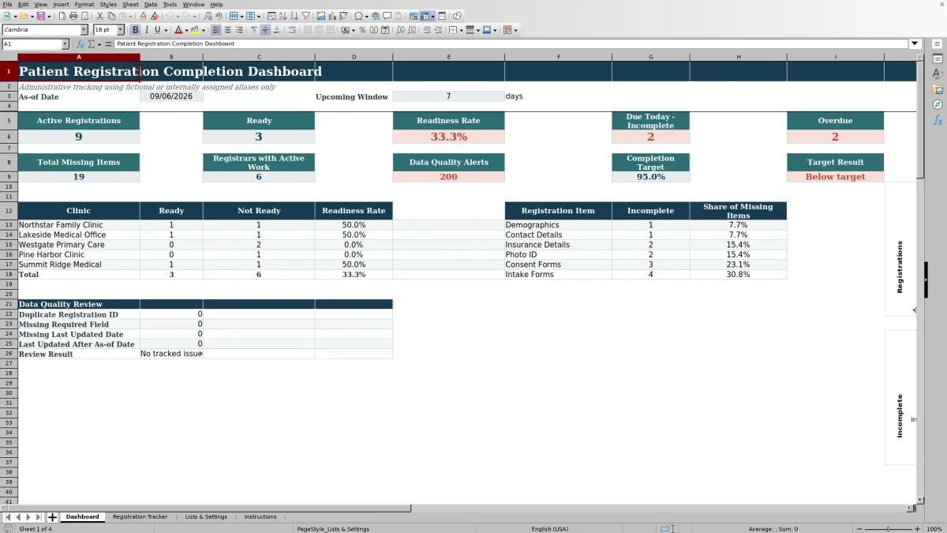Click the Increase Indent icon
947x533 pixels.
coord(427,30)
